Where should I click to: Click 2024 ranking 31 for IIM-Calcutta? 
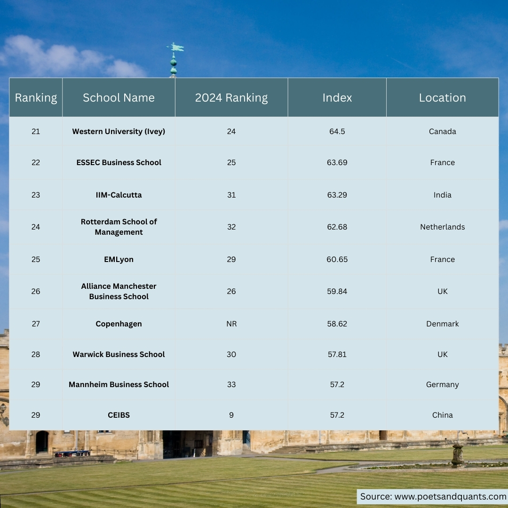click(231, 195)
